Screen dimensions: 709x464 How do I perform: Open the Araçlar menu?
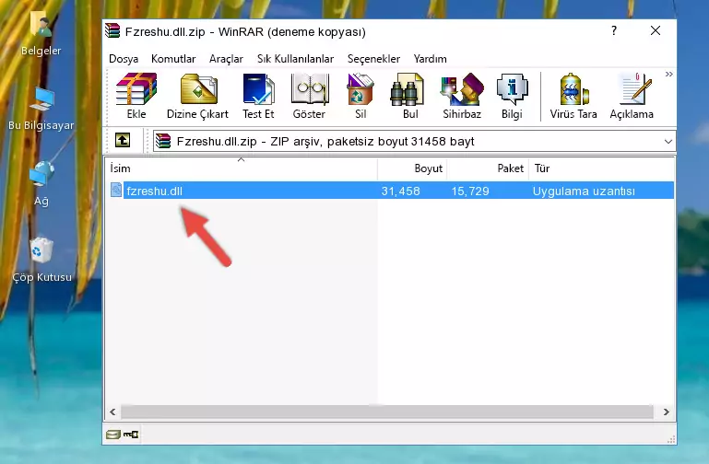226,59
